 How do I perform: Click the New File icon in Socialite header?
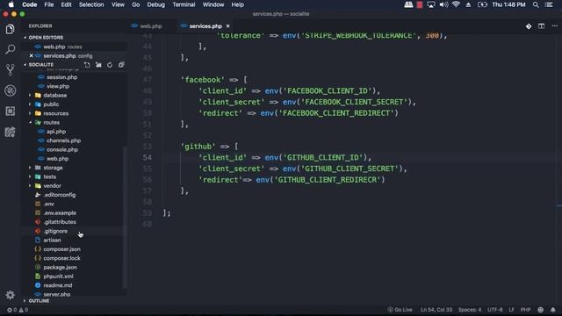point(87,65)
